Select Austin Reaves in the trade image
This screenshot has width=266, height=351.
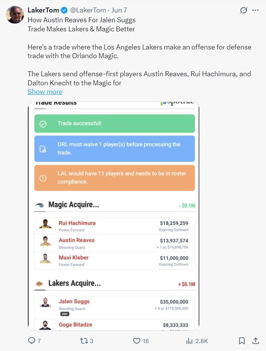tap(77, 240)
